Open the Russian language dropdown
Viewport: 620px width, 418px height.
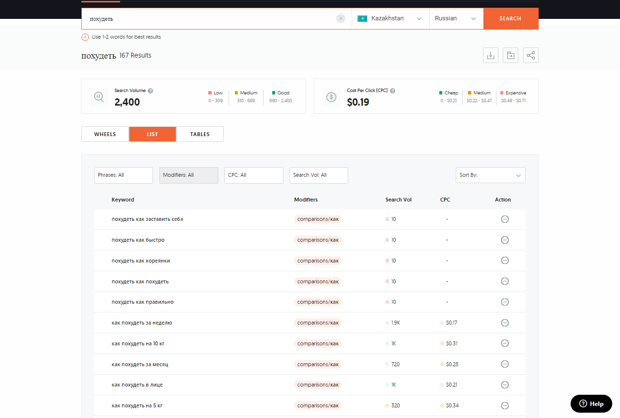pyautogui.click(x=456, y=18)
